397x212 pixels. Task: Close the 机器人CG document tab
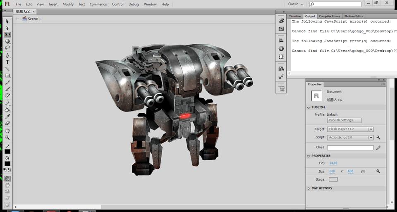(33, 12)
